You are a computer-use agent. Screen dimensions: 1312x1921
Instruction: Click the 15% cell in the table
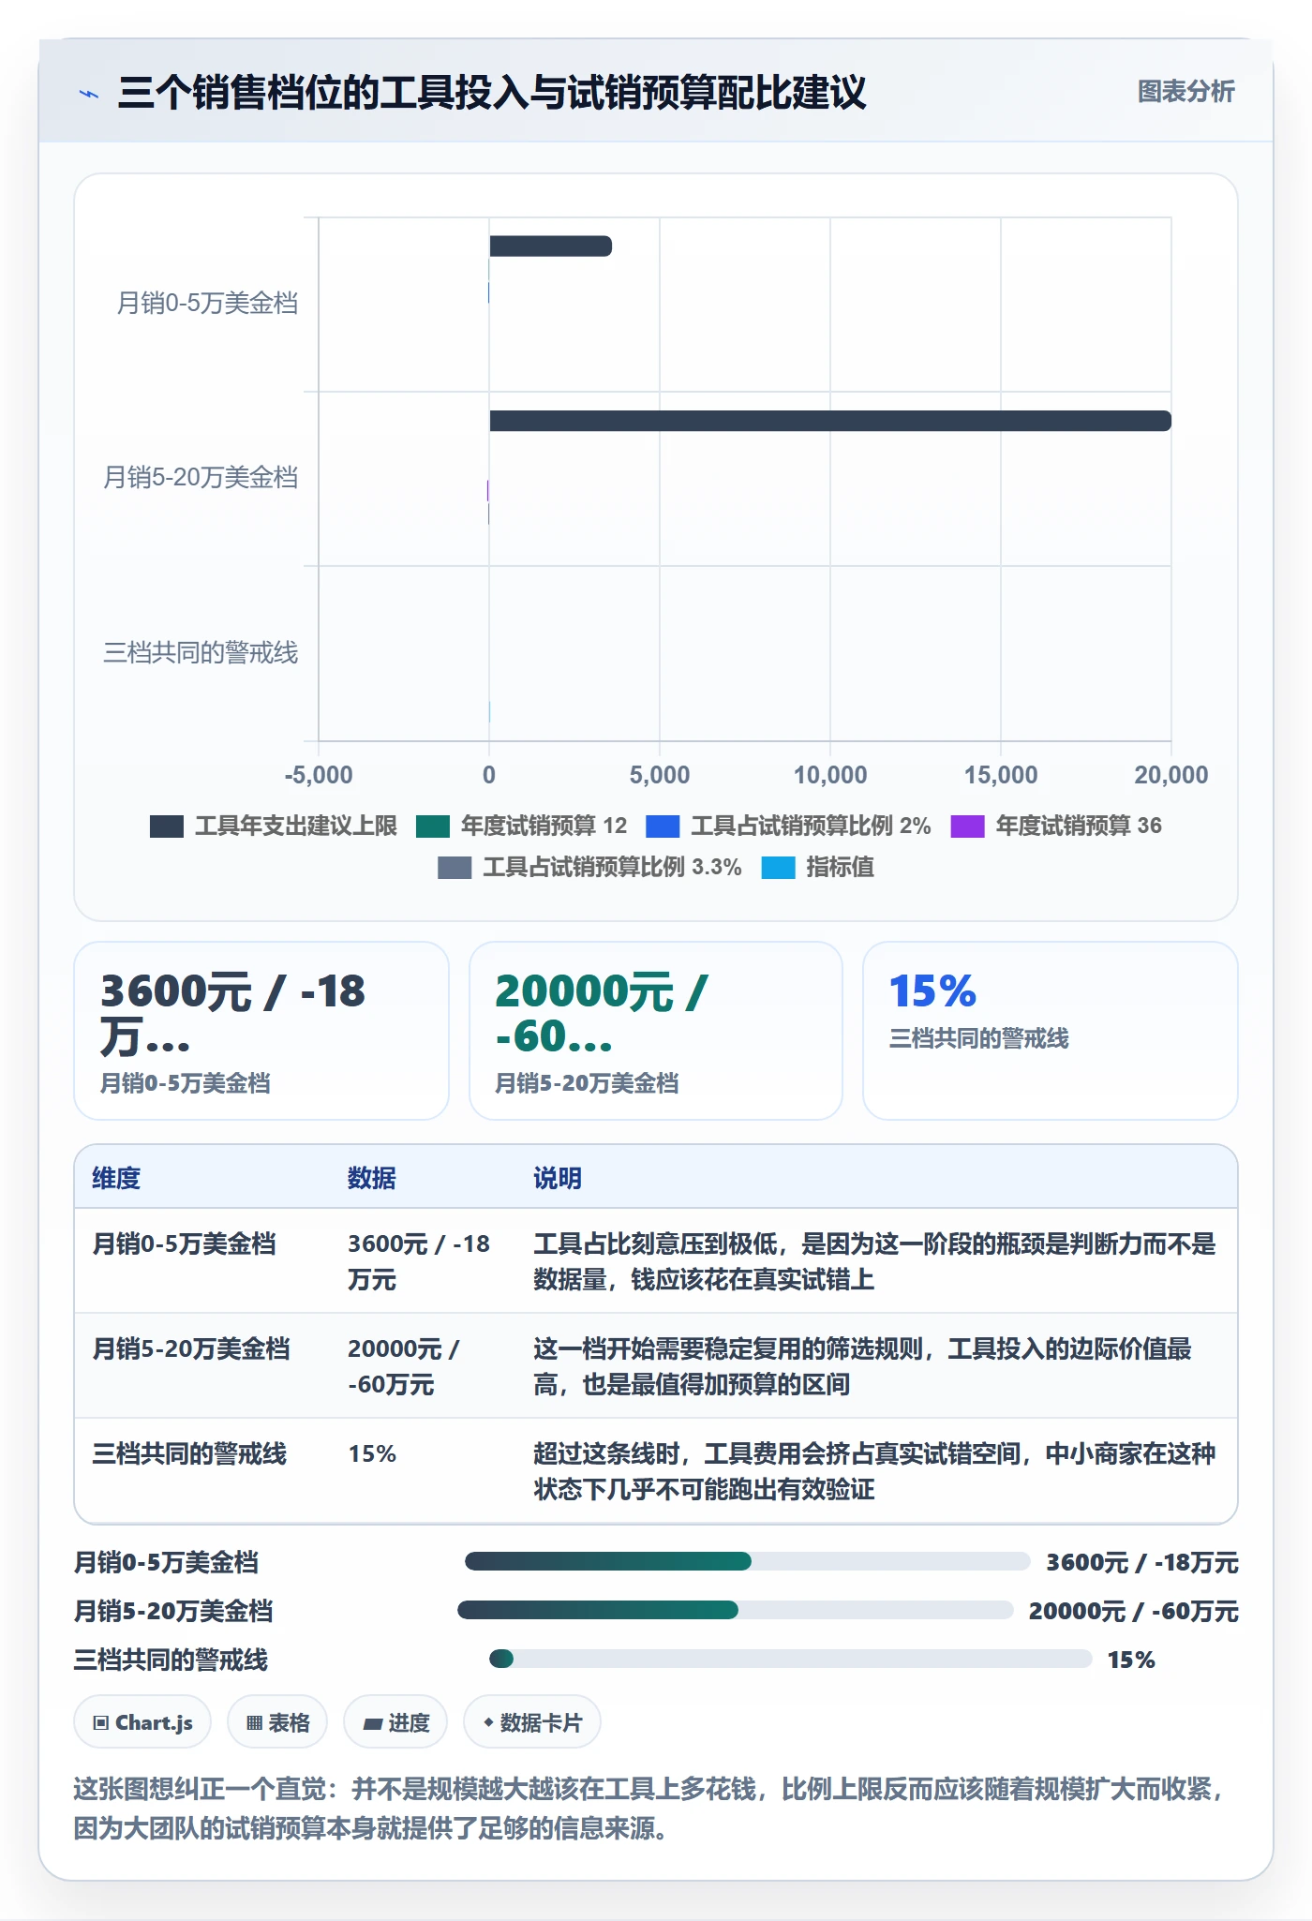click(x=372, y=1453)
